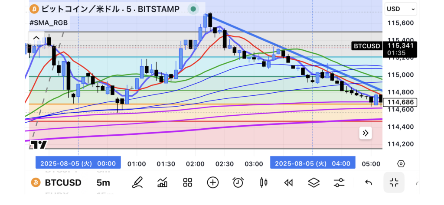Open the object tree layers icon
This screenshot has width=444, height=205.
pyautogui.click(x=313, y=182)
